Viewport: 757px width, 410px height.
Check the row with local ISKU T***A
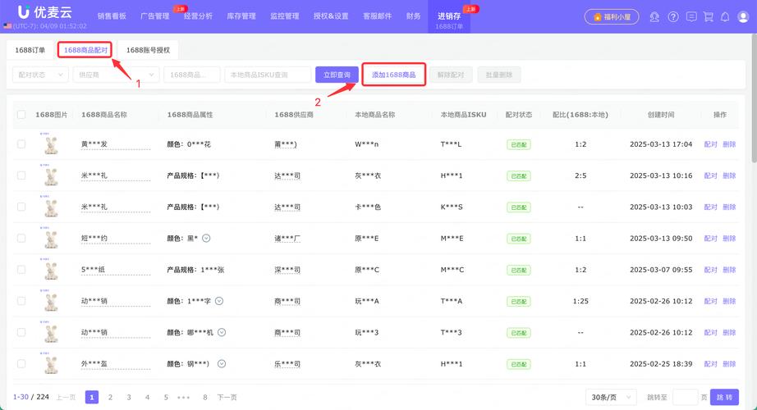click(21, 301)
